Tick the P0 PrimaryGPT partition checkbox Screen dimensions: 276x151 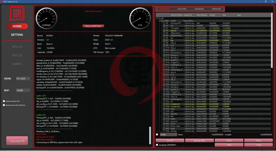point(164,23)
